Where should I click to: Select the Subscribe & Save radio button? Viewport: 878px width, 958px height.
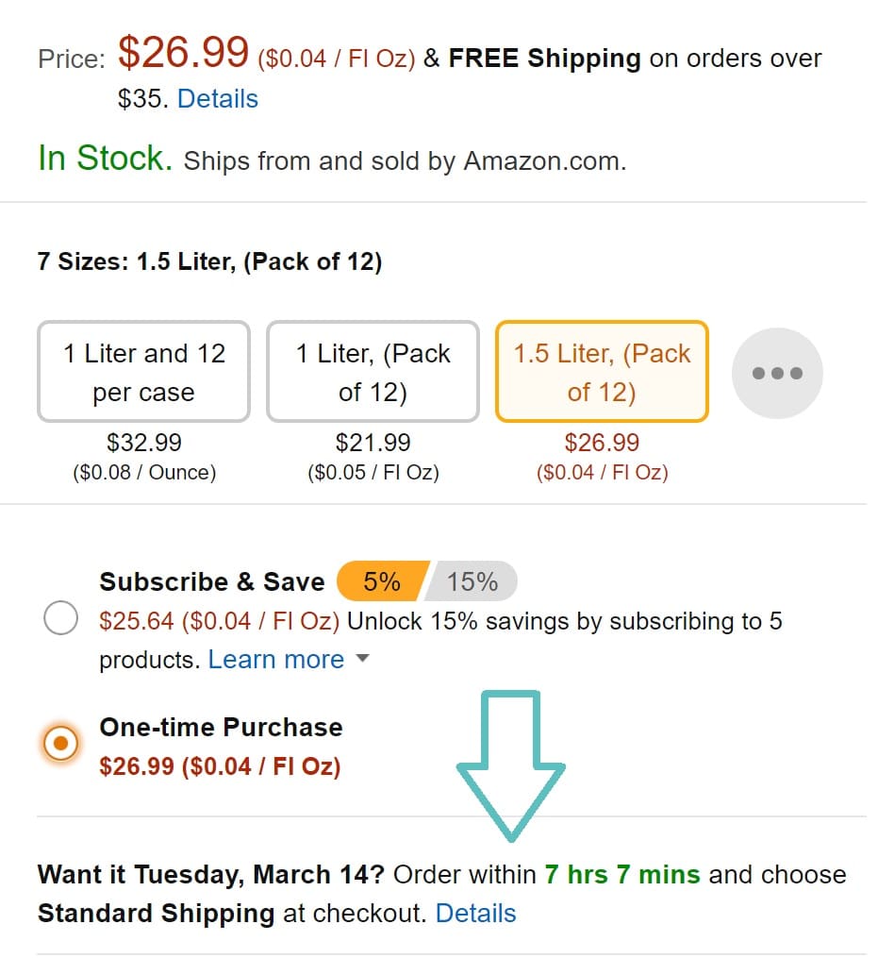coord(60,618)
